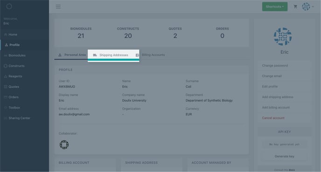The height and width of the screenshot is (172, 321).
Task: Click the User ID value AWXBMUO
Action: coord(67,87)
